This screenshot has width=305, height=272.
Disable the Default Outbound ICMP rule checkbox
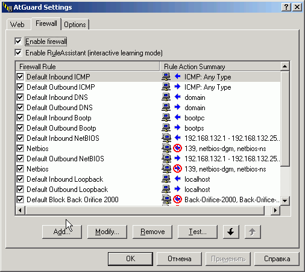[20, 87]
